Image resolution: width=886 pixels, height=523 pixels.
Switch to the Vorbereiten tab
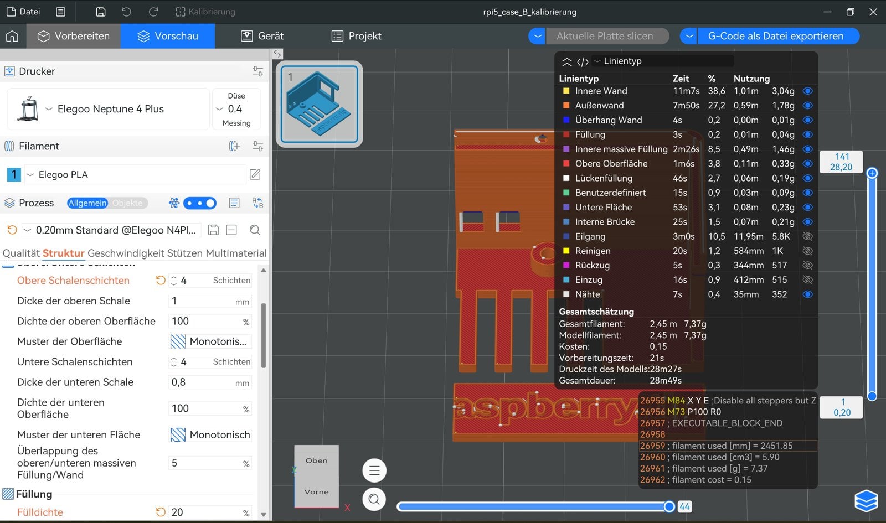coord(73,36)
